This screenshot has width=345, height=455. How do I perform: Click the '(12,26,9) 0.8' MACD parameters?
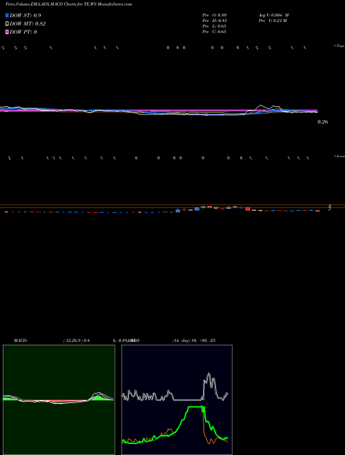(77, 341)
